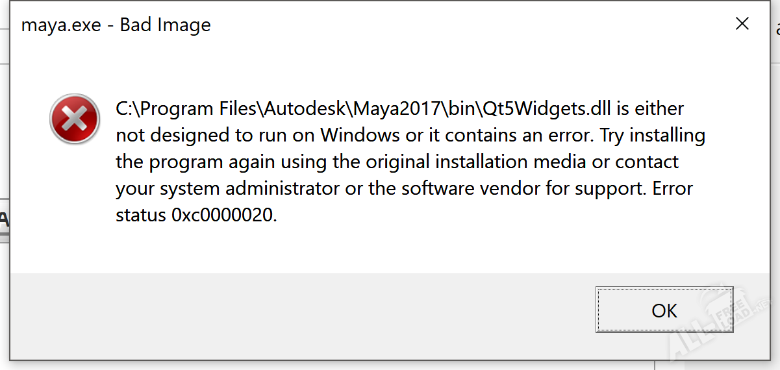Select "maya.exe" in the title

click(62, 25)
